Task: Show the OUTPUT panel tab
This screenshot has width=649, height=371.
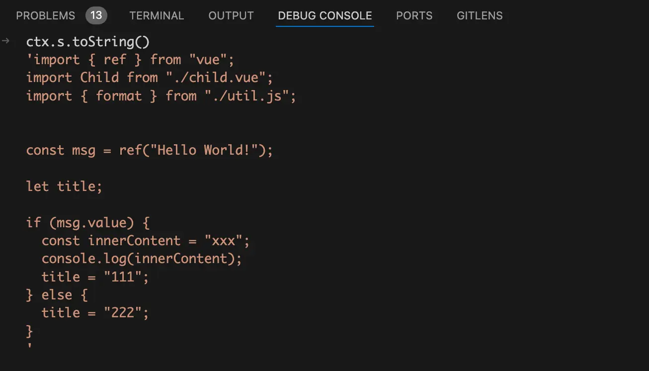Action: point(231,16)
